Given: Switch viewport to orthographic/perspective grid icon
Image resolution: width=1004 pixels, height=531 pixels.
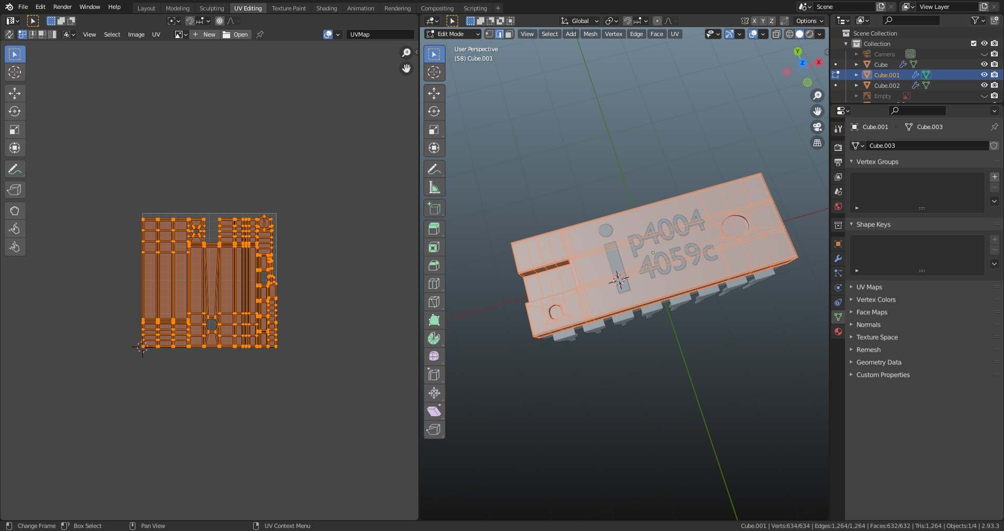Looking at the screenshot, I should pyautogui.click(x=817, y=143).
